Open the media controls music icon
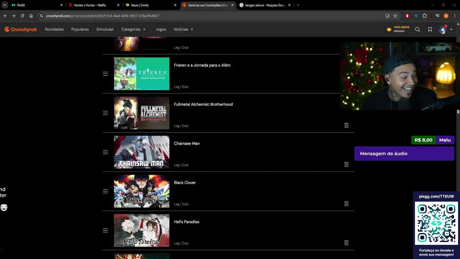 pos(437,16)
